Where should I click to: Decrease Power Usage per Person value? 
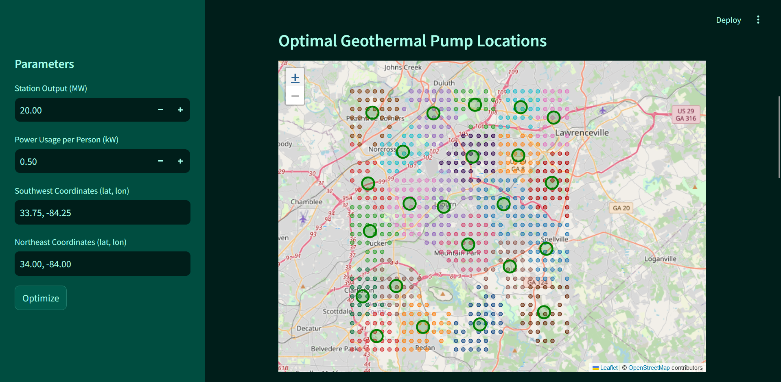coord(161,161)
